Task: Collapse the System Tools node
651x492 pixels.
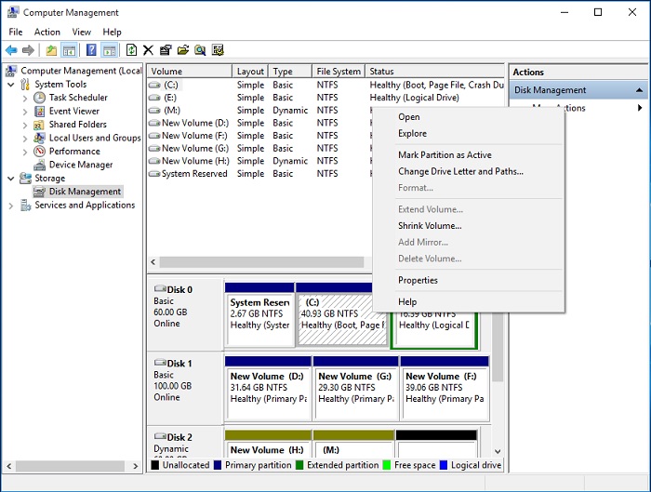Action: [x=11, y=85]
